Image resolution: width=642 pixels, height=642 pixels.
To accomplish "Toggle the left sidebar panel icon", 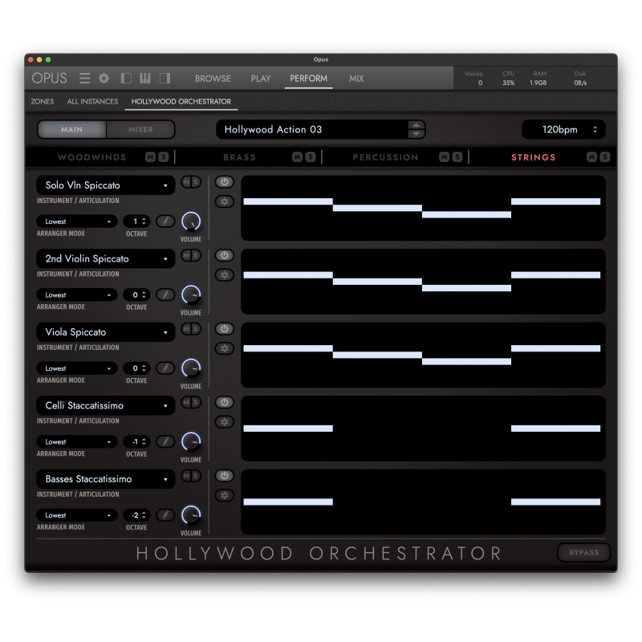I will pos(126,78).
